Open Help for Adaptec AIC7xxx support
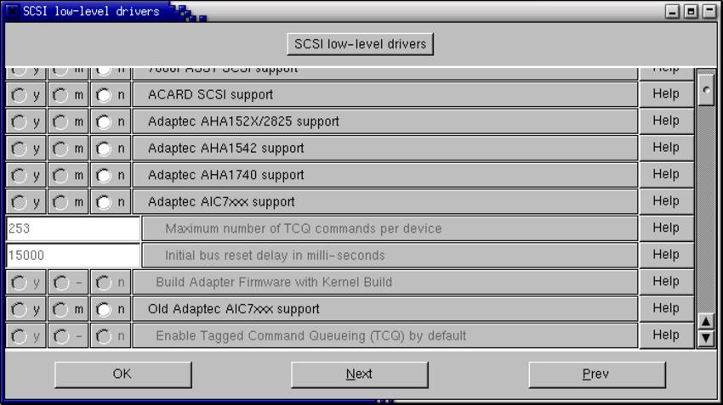This screenshot has height=405, width=723. [x=666, y=201]
